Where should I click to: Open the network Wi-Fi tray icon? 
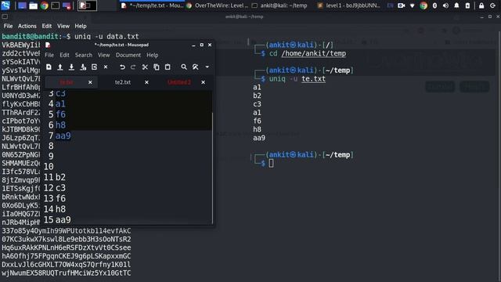click(413, 5)
